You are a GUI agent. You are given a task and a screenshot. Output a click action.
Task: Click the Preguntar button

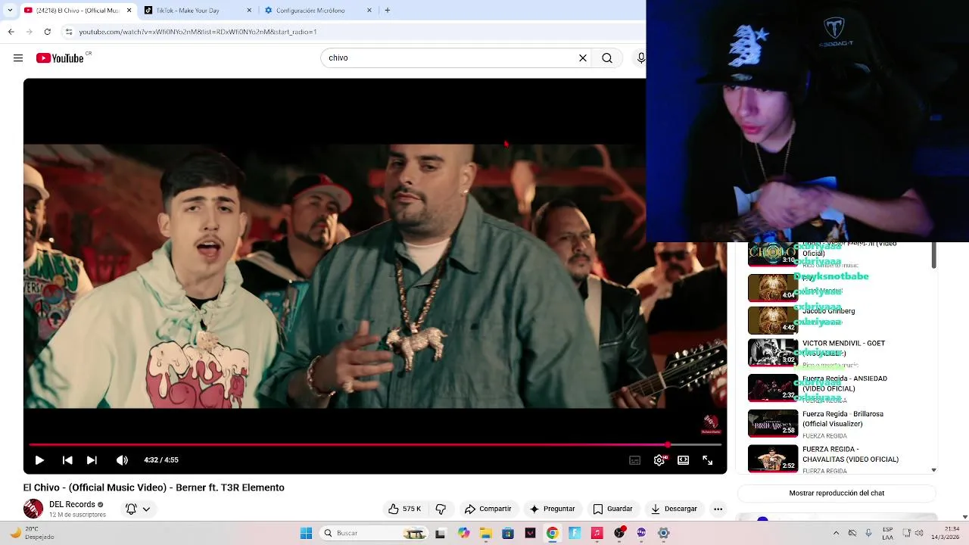(x=553, y=509)
